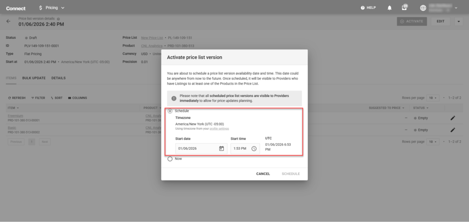This screenshot has width=469, height=222.
Task: Open the messages icon with badge
Action: click(404, 8)
